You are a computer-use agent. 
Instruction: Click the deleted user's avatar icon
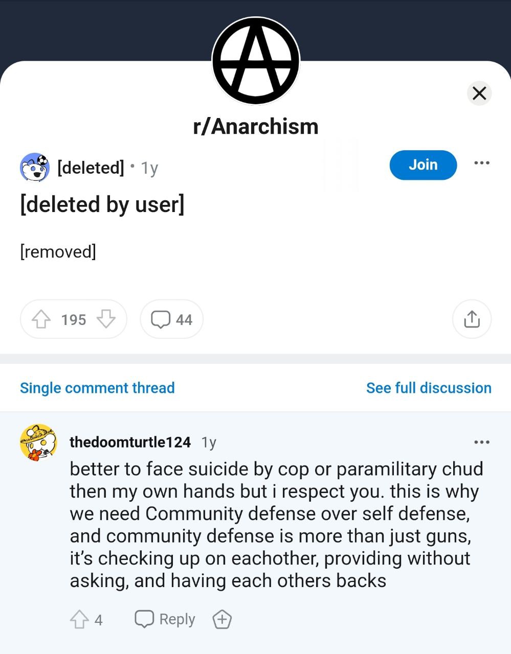coord(34,167)
